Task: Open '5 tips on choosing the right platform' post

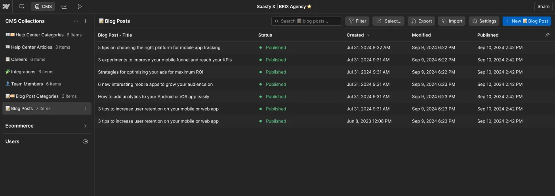Action: [x=159, y=47]
